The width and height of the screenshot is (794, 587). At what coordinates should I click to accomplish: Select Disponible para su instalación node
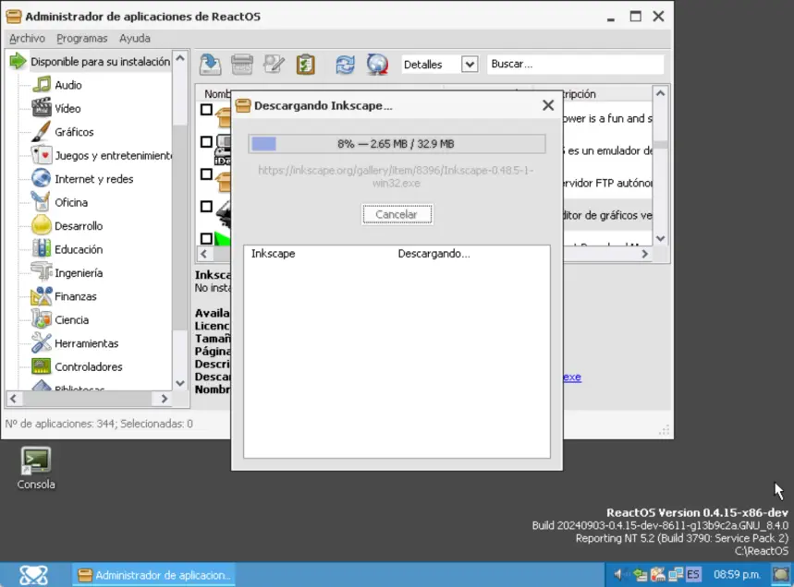click(x=100, y=62)
